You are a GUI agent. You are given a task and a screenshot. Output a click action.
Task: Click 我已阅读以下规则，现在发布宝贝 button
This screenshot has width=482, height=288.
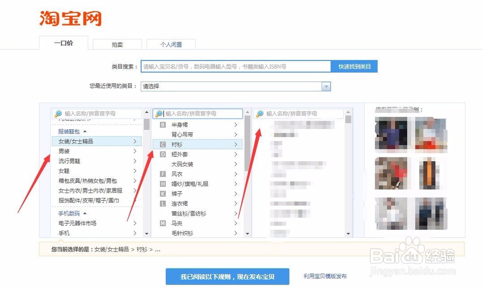228,276
